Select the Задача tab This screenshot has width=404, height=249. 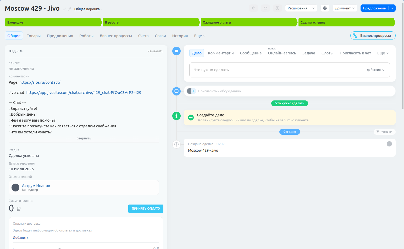tap(309, 53)
